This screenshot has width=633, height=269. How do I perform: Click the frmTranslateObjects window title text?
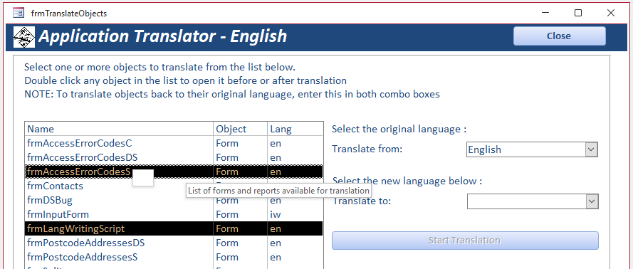69,14
